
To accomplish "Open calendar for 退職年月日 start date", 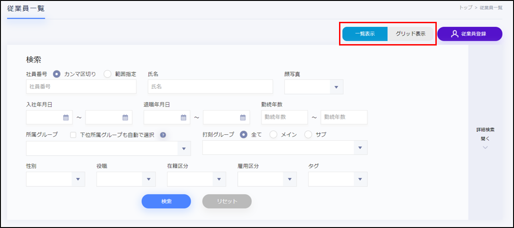I will pos(183,117).
